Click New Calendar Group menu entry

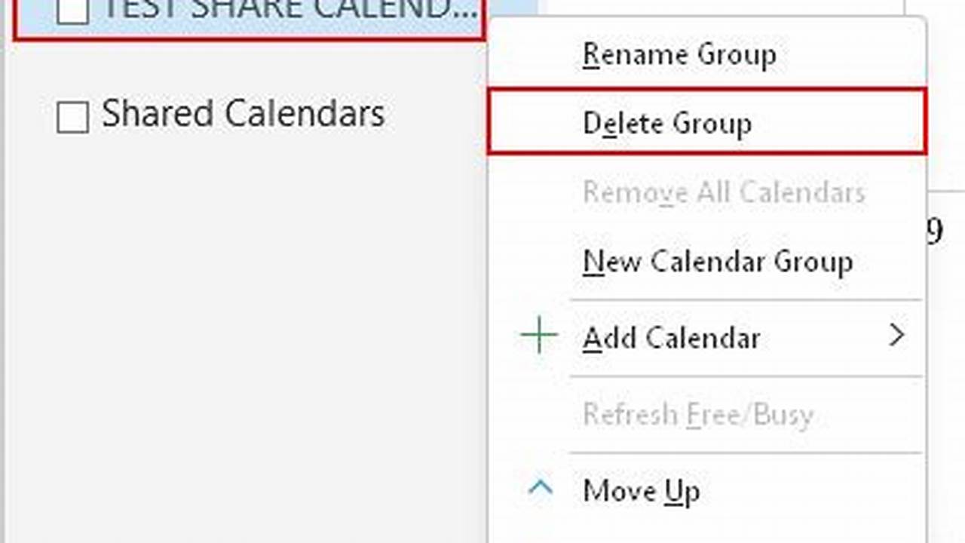pyautogui.click(x=718, y=262)
